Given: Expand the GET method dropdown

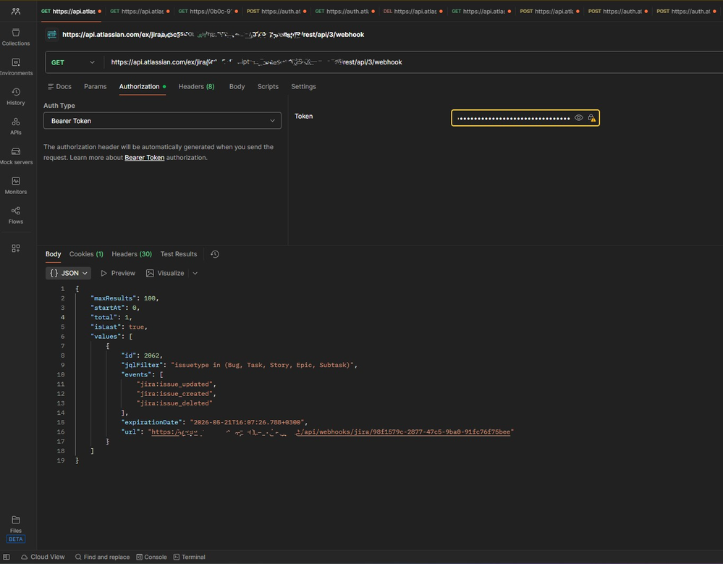Looking at the screenshot, I should click(73, 62).
